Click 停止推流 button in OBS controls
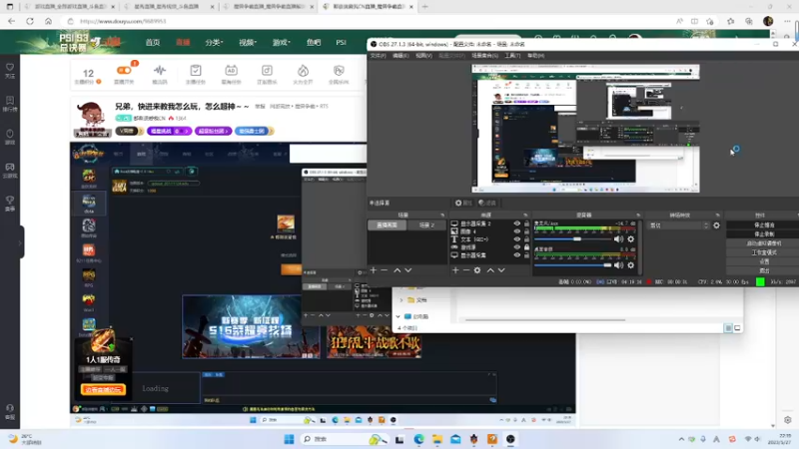This screenshot has height=449, width=799. pyautogui.click(x=764, y=225)
